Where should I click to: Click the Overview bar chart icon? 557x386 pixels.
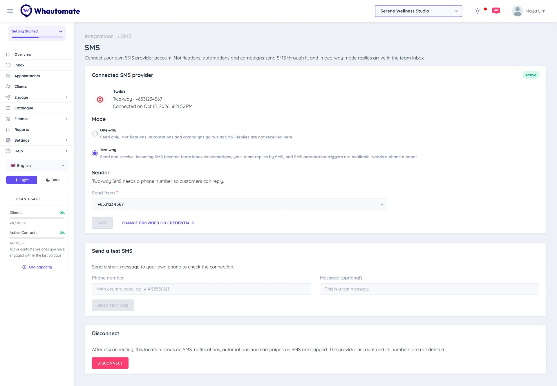tap(8, 55)
